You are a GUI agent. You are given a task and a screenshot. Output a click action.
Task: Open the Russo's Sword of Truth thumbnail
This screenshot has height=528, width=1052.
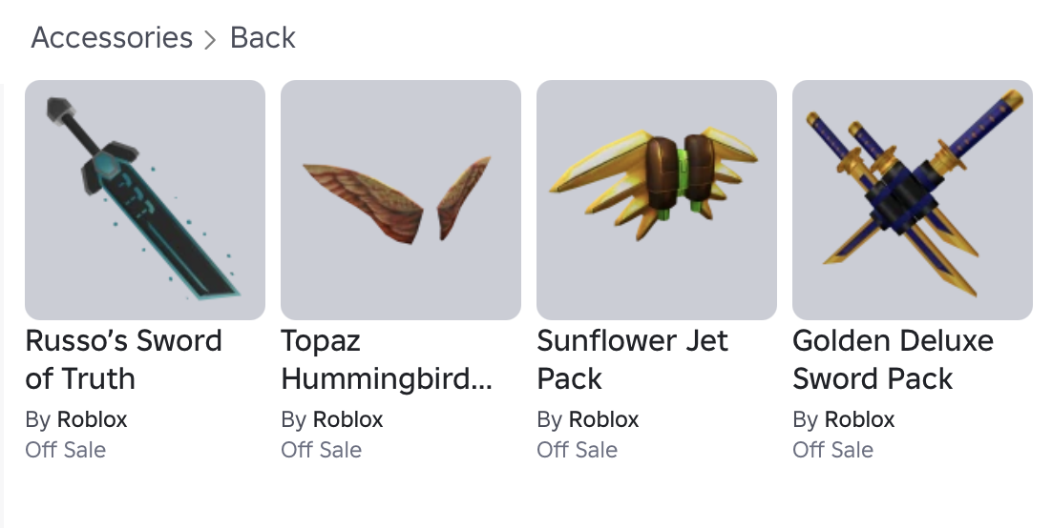(x=145, y=200)
